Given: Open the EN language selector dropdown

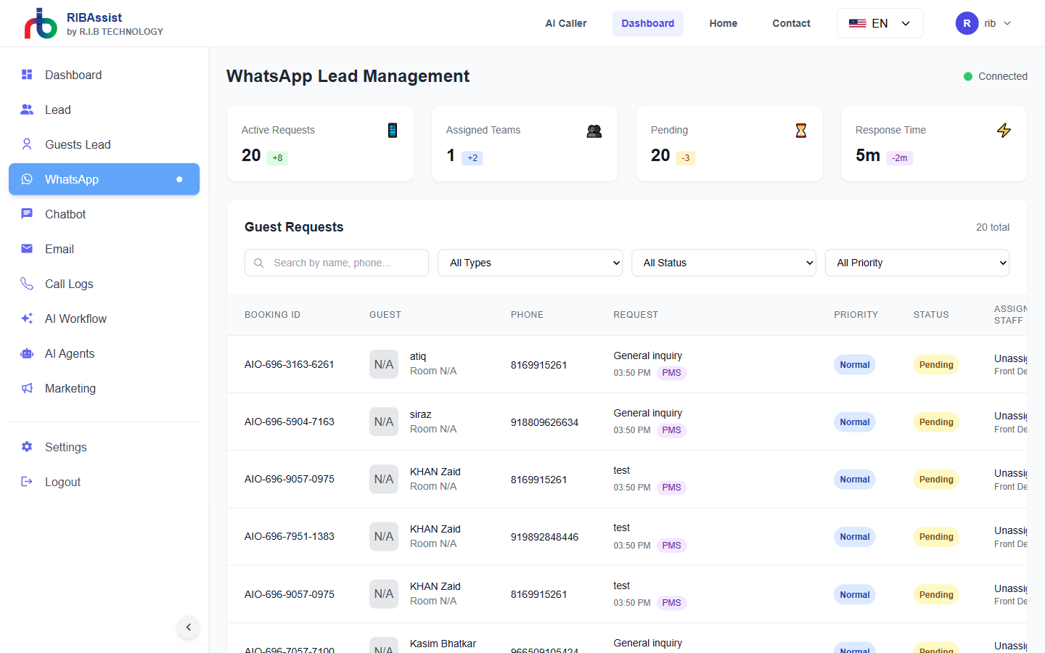Looking at the screenshot, I should (880, 22).
